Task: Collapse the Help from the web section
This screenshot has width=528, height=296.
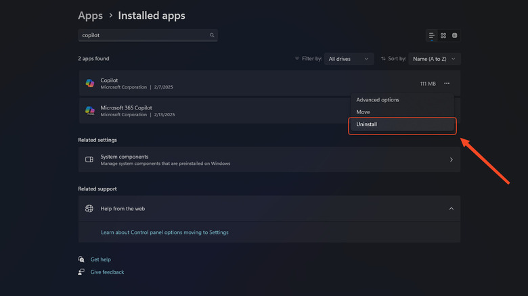Action: pos(452,209)
